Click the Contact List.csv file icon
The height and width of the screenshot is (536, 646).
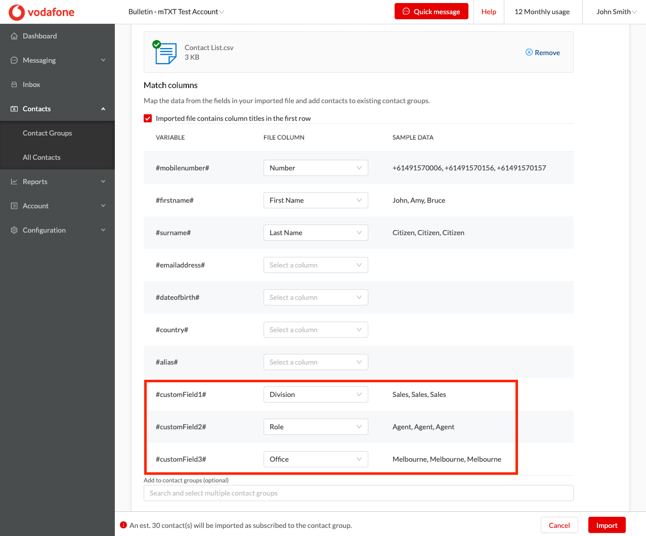point(164,52)
